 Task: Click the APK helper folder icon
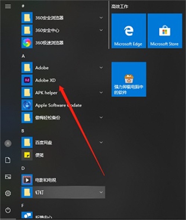(27, 92)
